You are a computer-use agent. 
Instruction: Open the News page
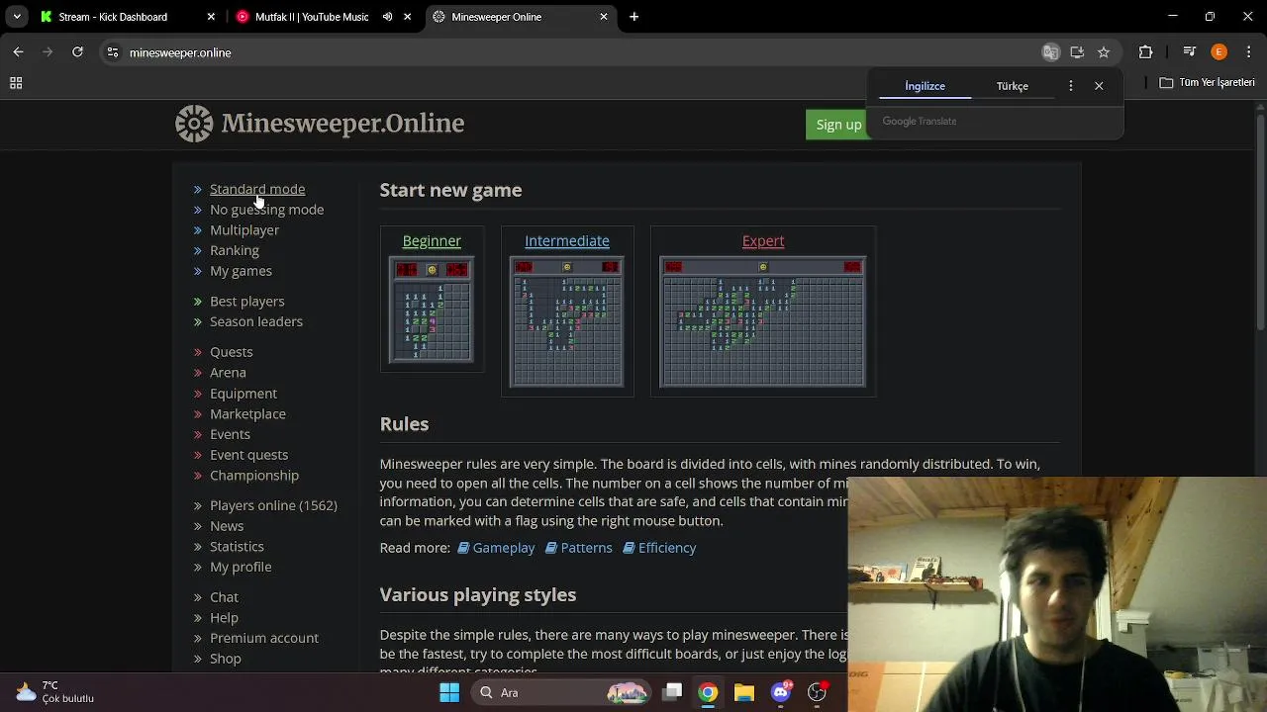[x=227, y=526]
